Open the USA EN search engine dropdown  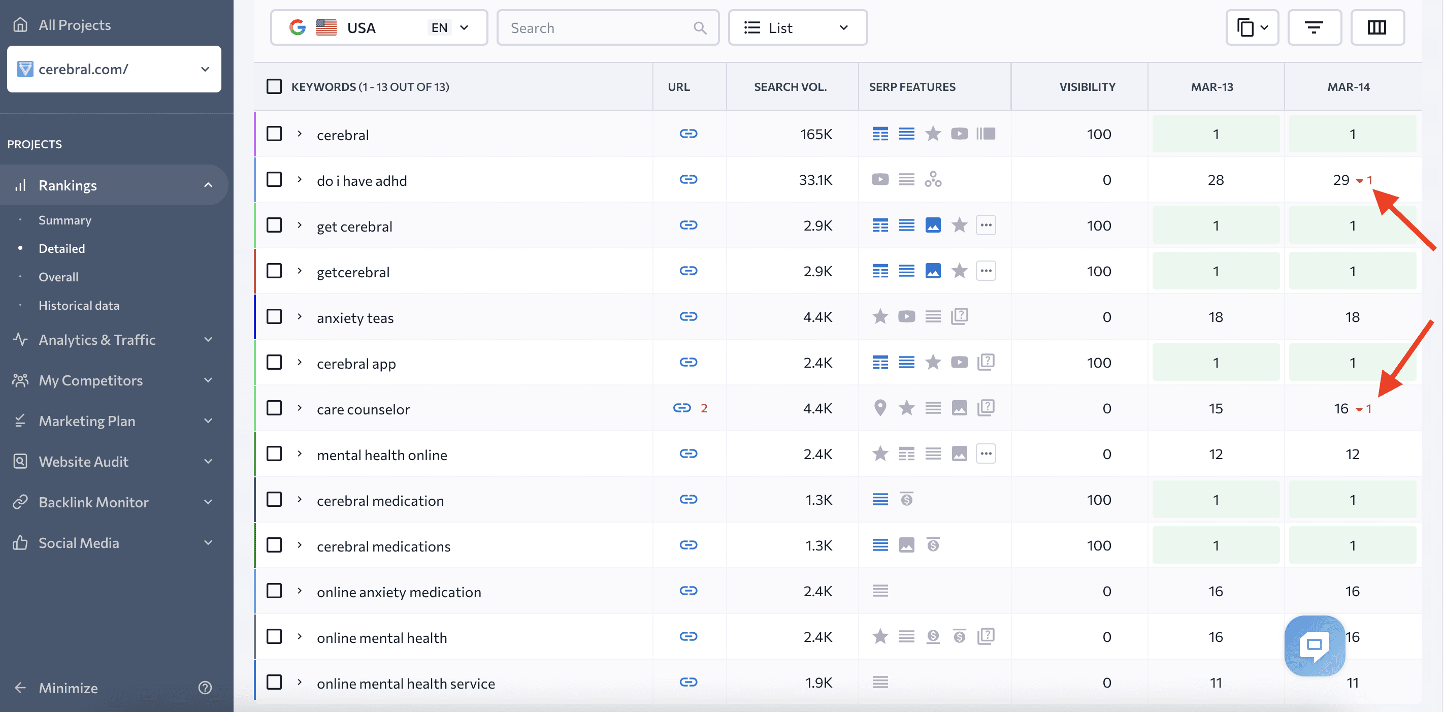click(379, 27)
